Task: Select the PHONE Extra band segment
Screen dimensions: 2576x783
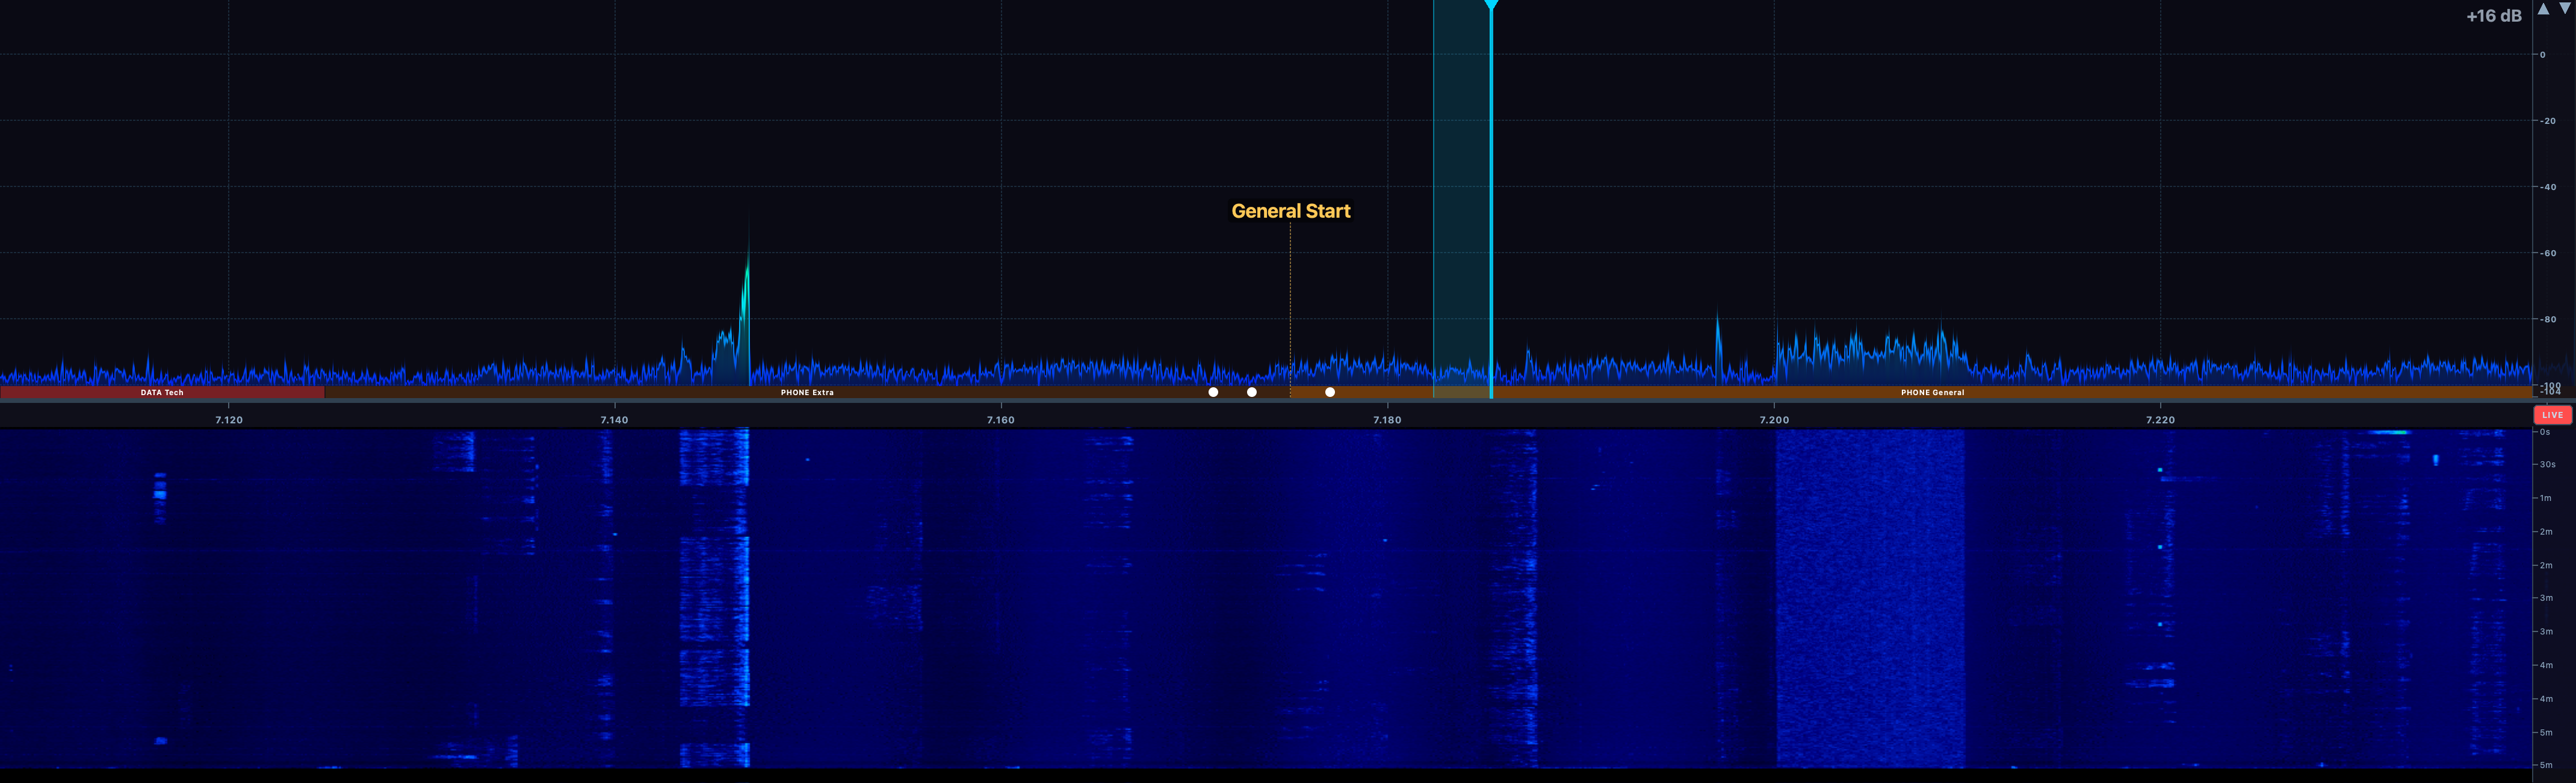Action: [807, 393]
